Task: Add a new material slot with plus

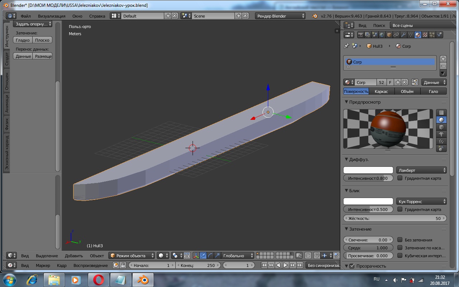Action: (443, 59)
